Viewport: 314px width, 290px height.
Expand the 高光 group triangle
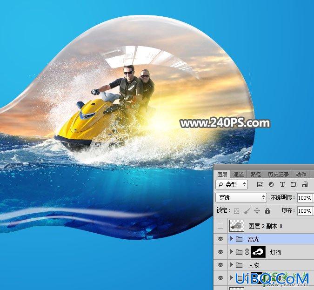pyautogui.click(x=232, y=238)
